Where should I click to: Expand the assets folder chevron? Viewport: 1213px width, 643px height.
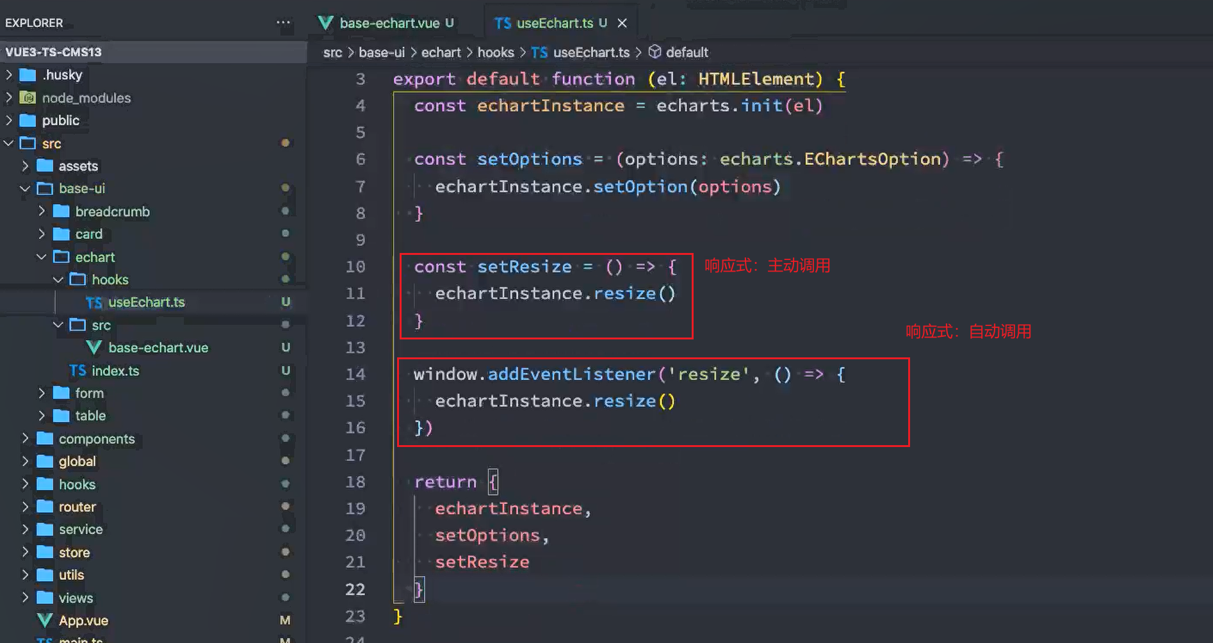26,166
